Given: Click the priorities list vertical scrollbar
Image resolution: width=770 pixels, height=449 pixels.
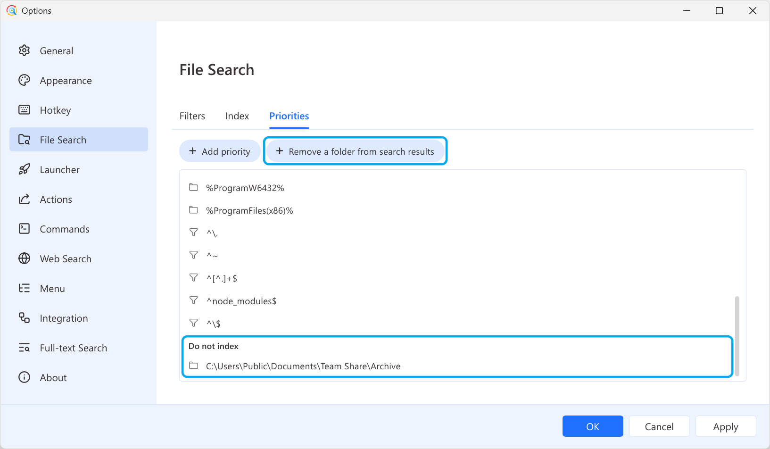Looking at the screenshot, I should [737, 336].
